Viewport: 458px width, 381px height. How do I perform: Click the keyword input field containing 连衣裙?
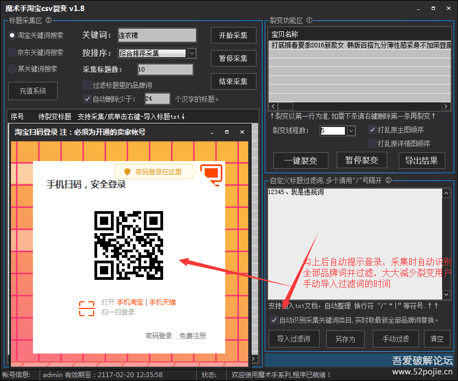tap(157, 35)
